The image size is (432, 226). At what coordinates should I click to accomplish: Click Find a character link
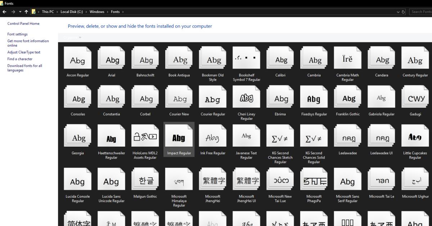(x=19, y=59)
